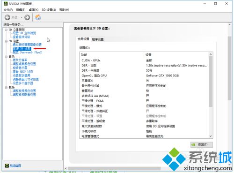Click the Forward arrow toolbar icon
The width and height of the screenshot is (234, 173).
(x=27, y=17)
